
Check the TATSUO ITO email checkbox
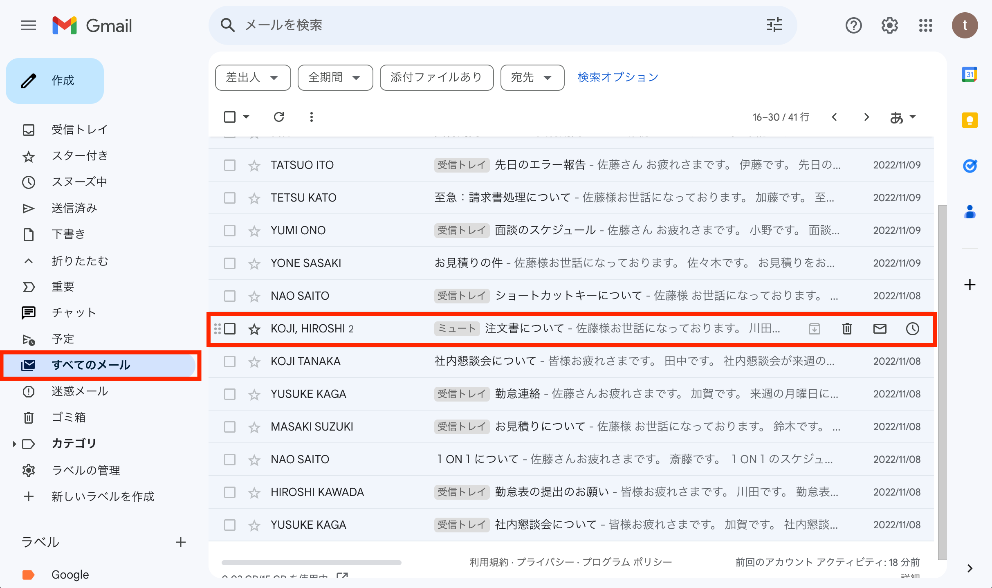pyautogui.click(x=230, y=165)
